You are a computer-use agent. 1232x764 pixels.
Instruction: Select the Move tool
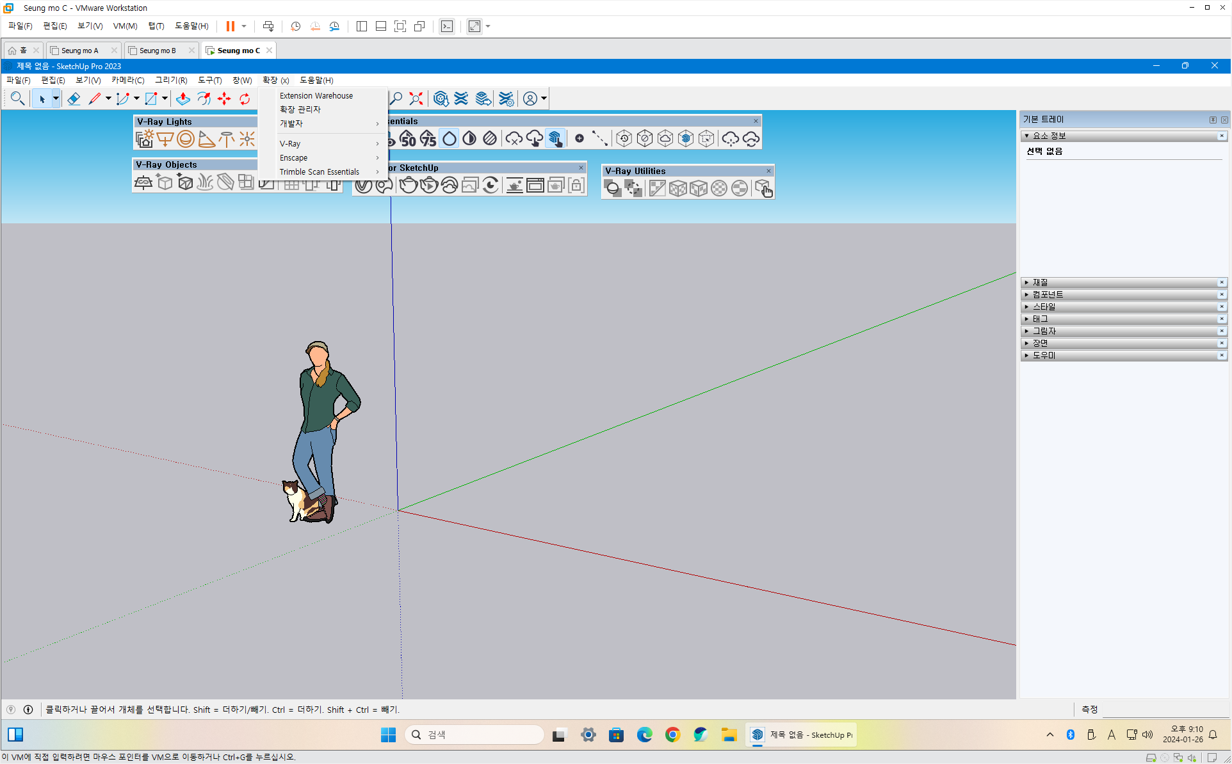[224, 99]
